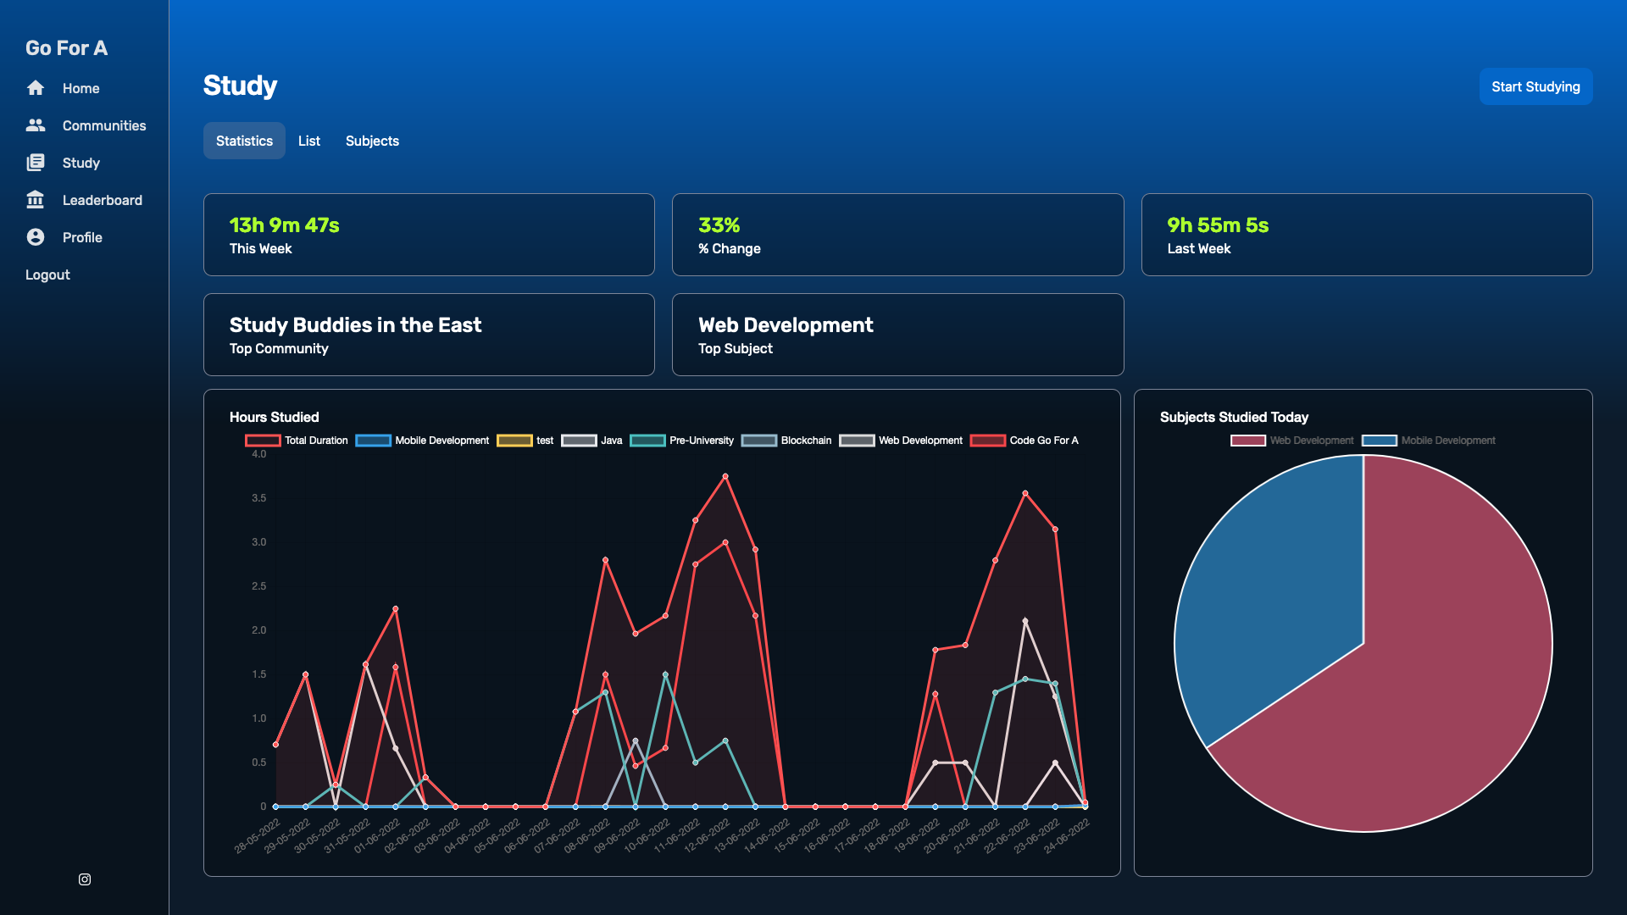Toggle the Code Go For A legend

point(1025,441)
